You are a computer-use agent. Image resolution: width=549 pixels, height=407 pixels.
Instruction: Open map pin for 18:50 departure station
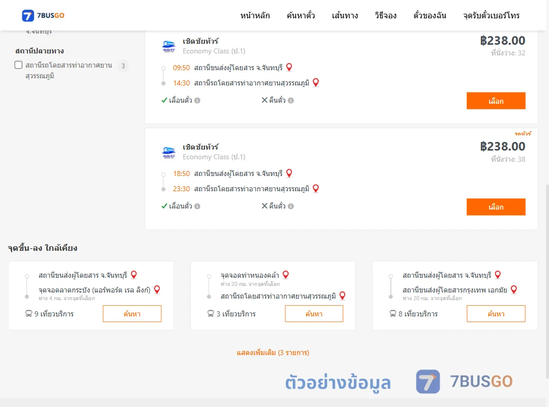pyautogui.click(x=289, y=173)
